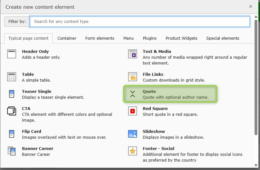
Task: Open the Special elements tab
Action: pyautogui.click(x=223, y=38)
